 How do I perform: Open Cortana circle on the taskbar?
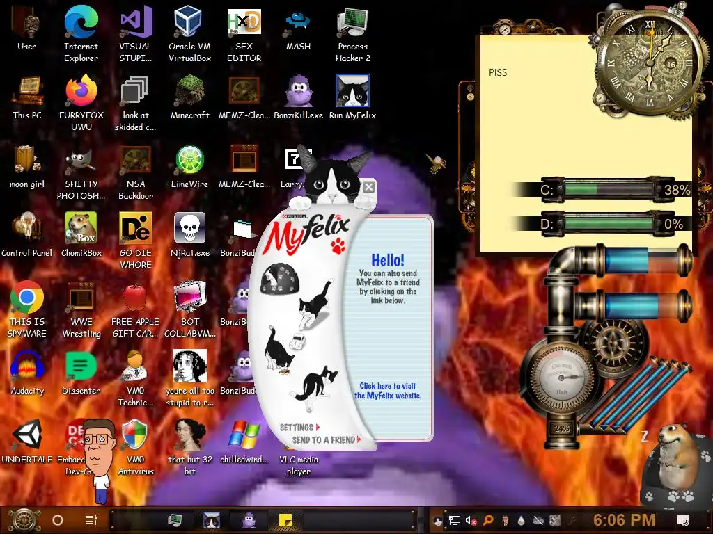coord(58,520)
